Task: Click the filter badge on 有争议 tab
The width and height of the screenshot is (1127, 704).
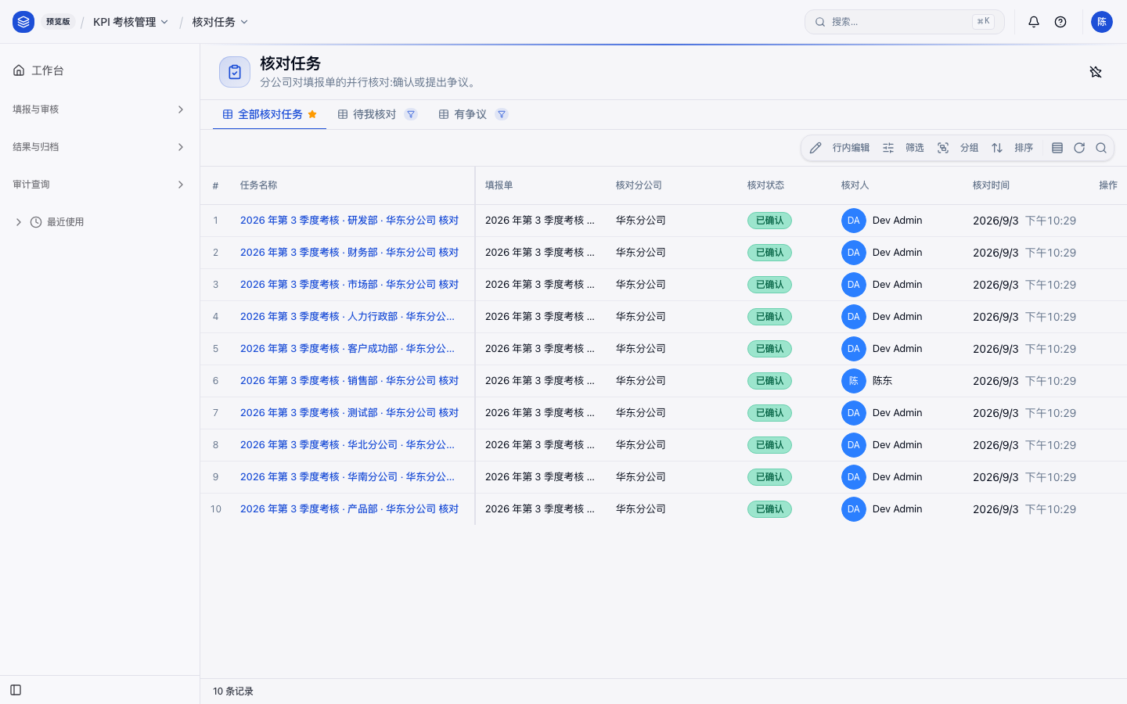Action: (x=502, y=114)
